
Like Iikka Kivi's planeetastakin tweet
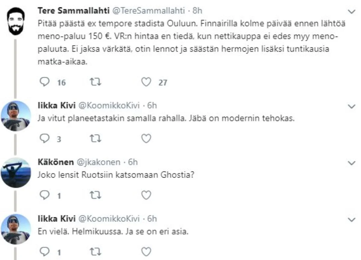point(146,139)
